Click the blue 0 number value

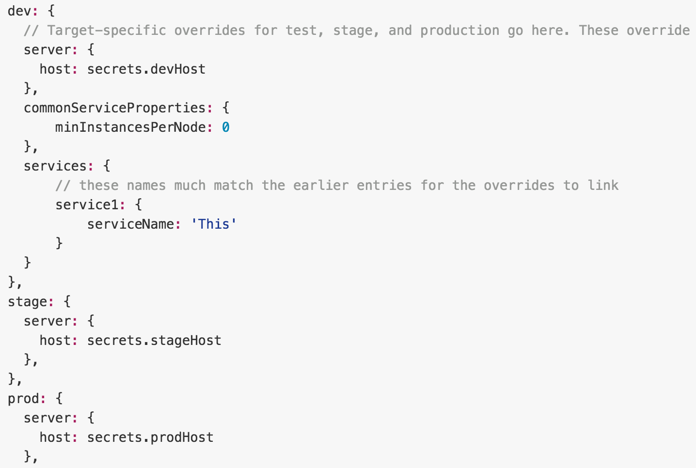[226, 127]
